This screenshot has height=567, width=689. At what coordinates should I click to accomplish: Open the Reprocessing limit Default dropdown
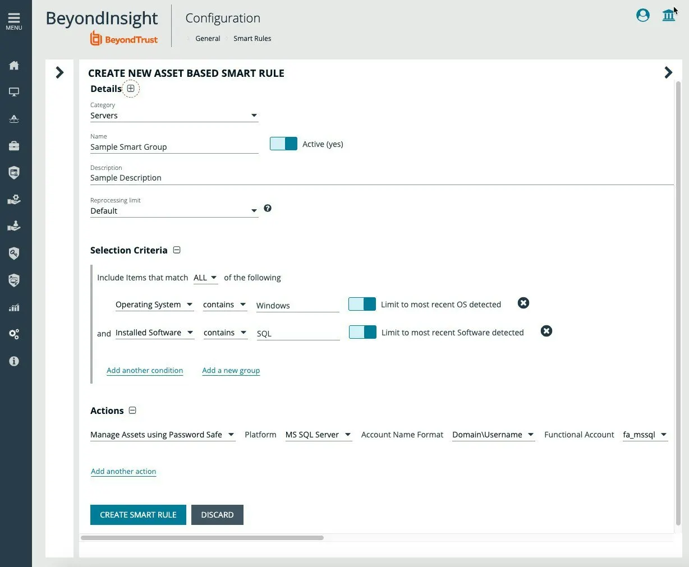[x=174, y=211]
